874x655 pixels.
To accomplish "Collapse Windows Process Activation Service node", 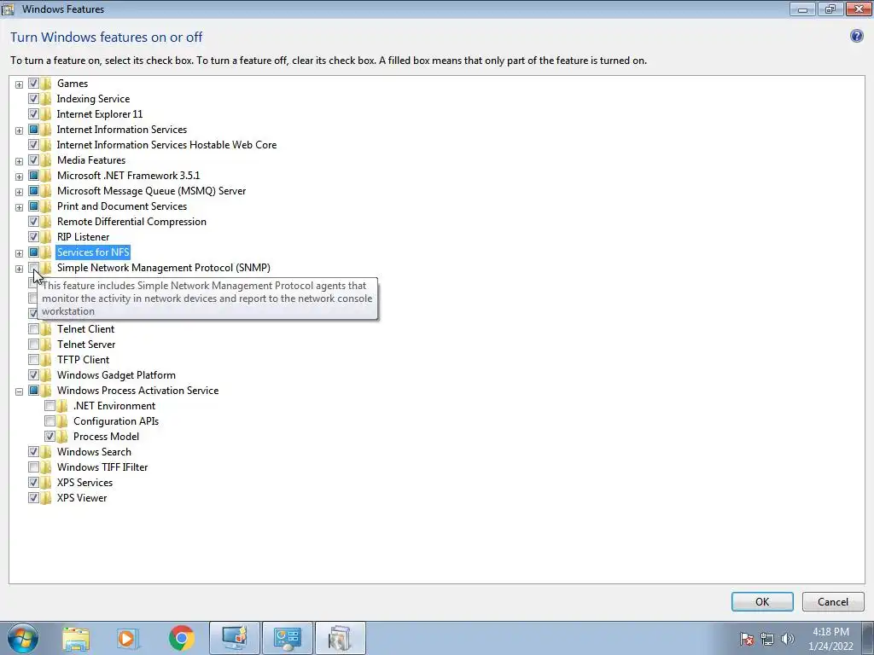I will coord(19,391).
